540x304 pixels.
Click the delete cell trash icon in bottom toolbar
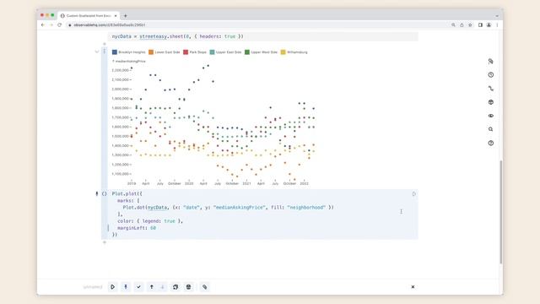(x=188, y=287)
